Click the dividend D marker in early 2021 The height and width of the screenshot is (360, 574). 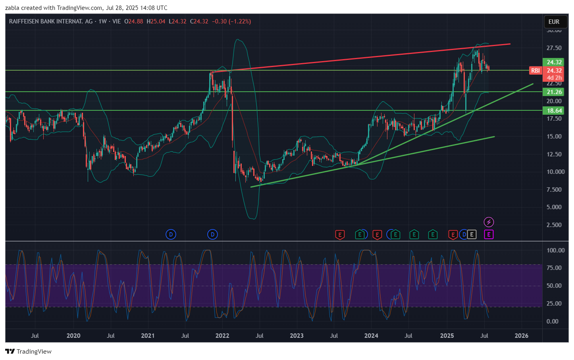[171, 235]
